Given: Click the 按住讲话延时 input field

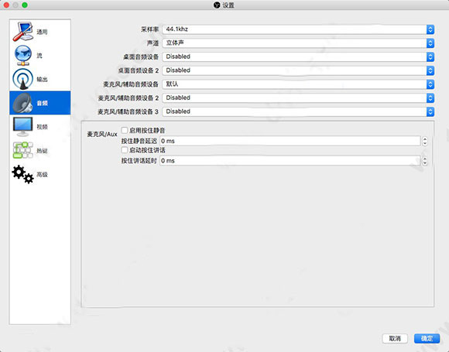Looking at the screenshot, I should 290,161.
